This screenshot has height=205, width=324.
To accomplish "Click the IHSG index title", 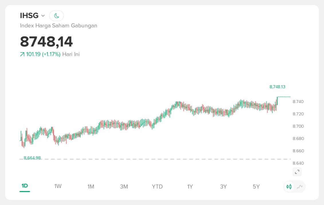I will pos(29,15).
